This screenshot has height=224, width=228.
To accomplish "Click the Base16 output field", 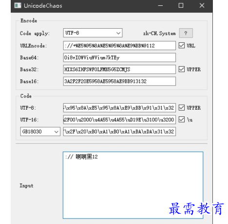I will pyautogui.click(x=119, y=81).
